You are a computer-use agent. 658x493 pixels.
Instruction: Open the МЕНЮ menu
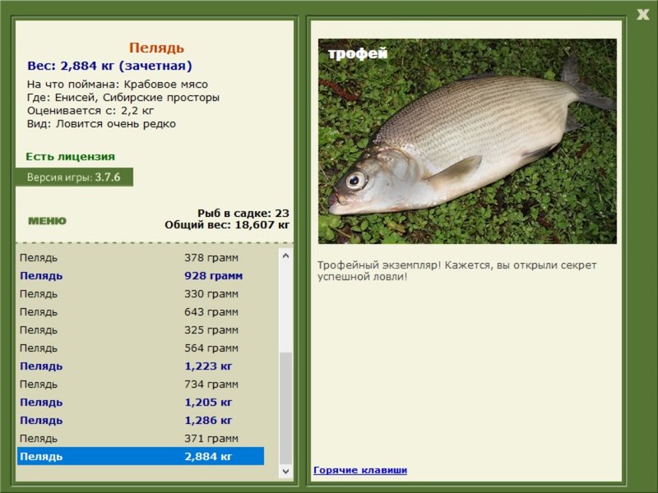[x=47, y=221]
